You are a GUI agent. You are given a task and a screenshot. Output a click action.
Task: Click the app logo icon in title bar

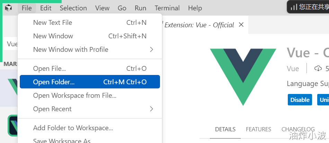pos(8,8)
